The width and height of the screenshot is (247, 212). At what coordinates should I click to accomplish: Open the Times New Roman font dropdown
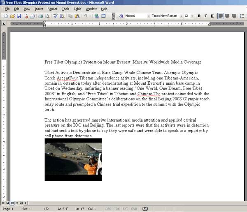tap(180, 16)
